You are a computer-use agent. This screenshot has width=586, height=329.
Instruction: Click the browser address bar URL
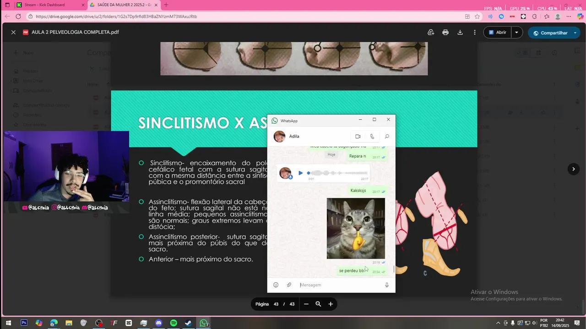116,16
